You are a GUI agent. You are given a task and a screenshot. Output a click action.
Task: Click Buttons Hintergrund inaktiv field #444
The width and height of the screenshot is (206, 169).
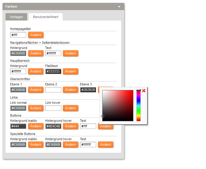tap(18, 126)
